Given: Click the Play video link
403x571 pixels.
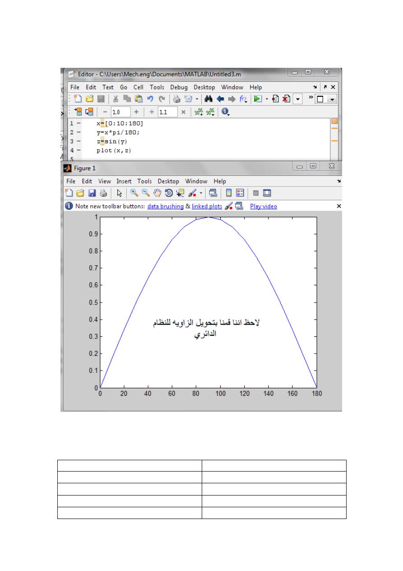Looking at the screenshot, I should 264,206.
